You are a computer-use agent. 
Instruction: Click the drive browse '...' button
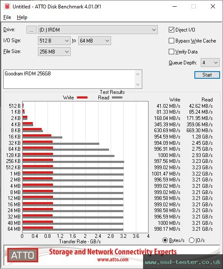pos(32,30)
